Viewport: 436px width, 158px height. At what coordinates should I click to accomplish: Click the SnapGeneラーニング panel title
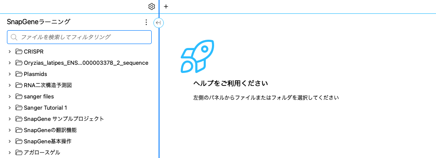point(39,22)
